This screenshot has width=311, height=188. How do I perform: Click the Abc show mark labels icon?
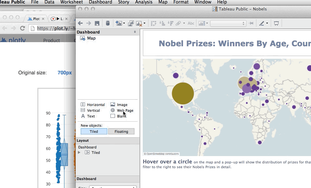191,23
